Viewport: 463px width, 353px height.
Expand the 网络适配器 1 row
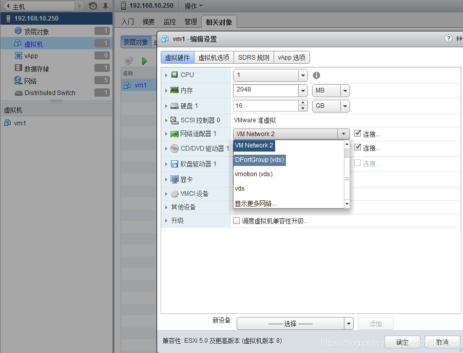166,134
